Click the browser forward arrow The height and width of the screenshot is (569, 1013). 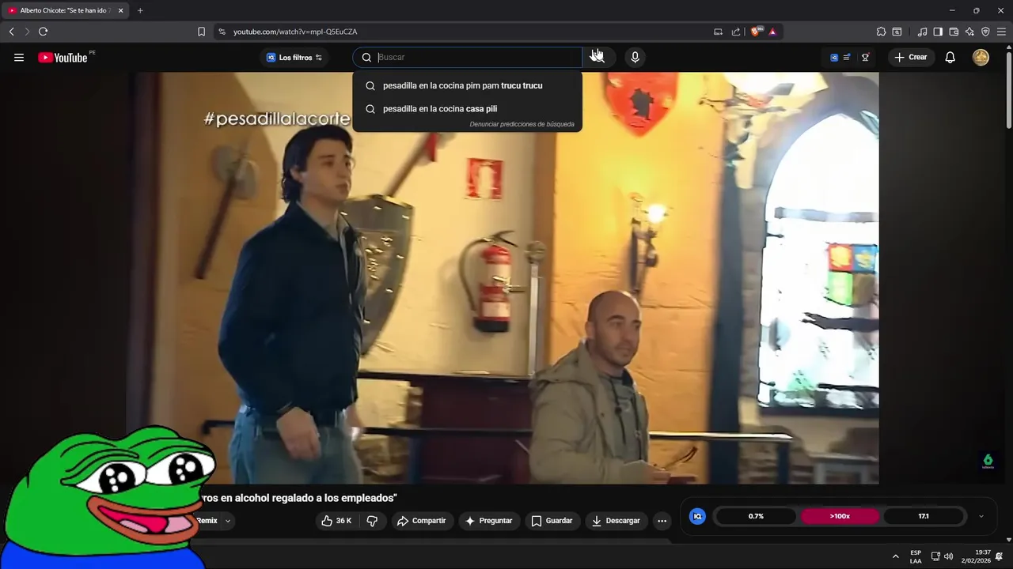coord(27,32)
